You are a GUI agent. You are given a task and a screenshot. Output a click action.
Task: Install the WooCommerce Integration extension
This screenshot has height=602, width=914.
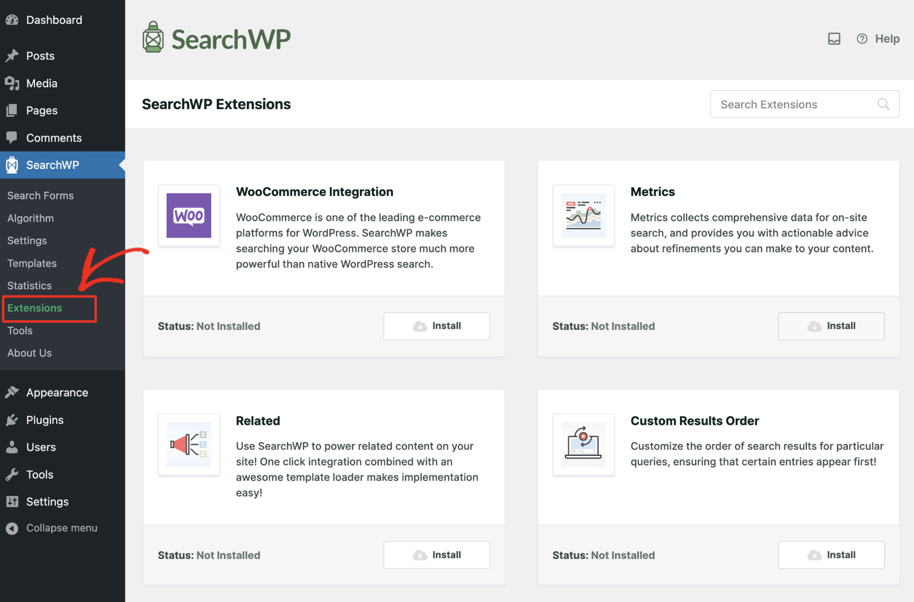click(437, 326)
